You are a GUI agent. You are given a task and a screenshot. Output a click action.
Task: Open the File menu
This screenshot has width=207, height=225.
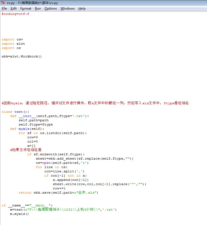click(4, 9)
